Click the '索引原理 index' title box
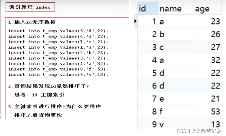This screenshot has width=226, height=136. pos(30,7)
